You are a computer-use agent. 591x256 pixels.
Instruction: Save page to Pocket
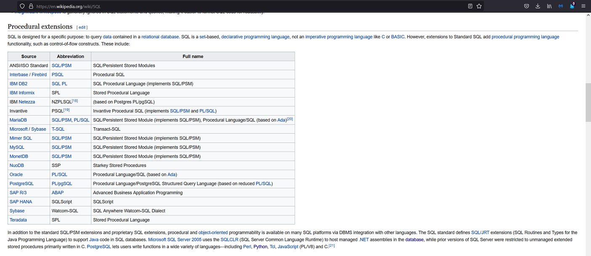(527, 6)
